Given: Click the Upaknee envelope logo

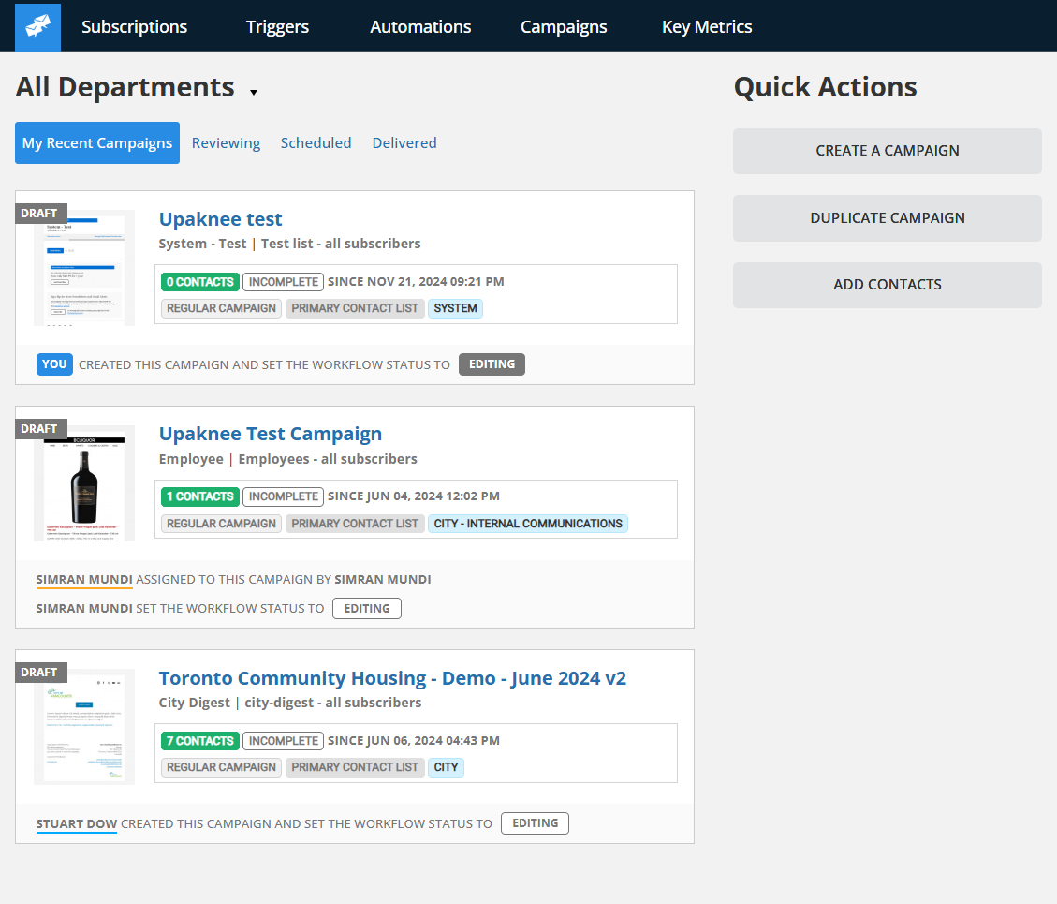Looking at the screenshot, I should click(x=37, y=25).
